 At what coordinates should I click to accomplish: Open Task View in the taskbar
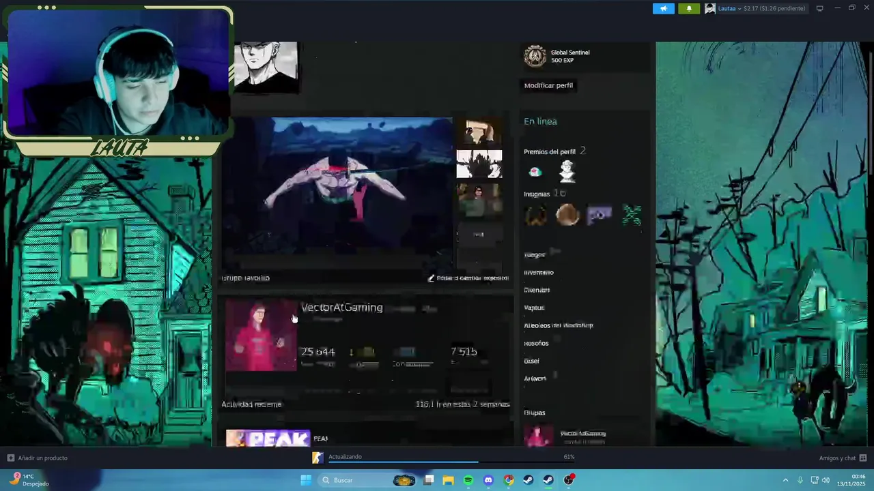pos(429,480)
